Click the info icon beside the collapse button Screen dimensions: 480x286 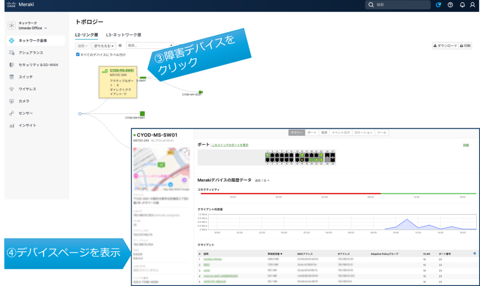tap(120, 46)
